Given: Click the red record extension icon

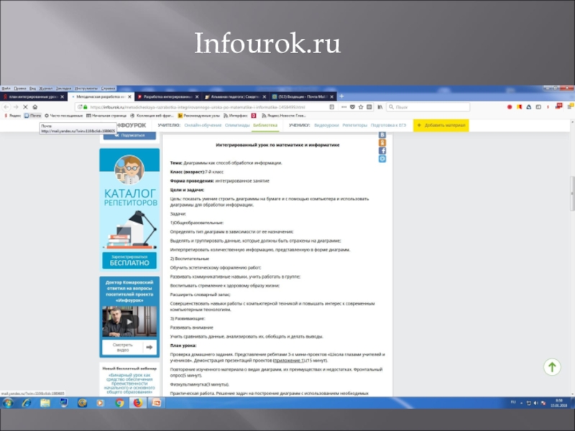Looking at the screenshot, I should pyautogui.click(x=510, y=107).
